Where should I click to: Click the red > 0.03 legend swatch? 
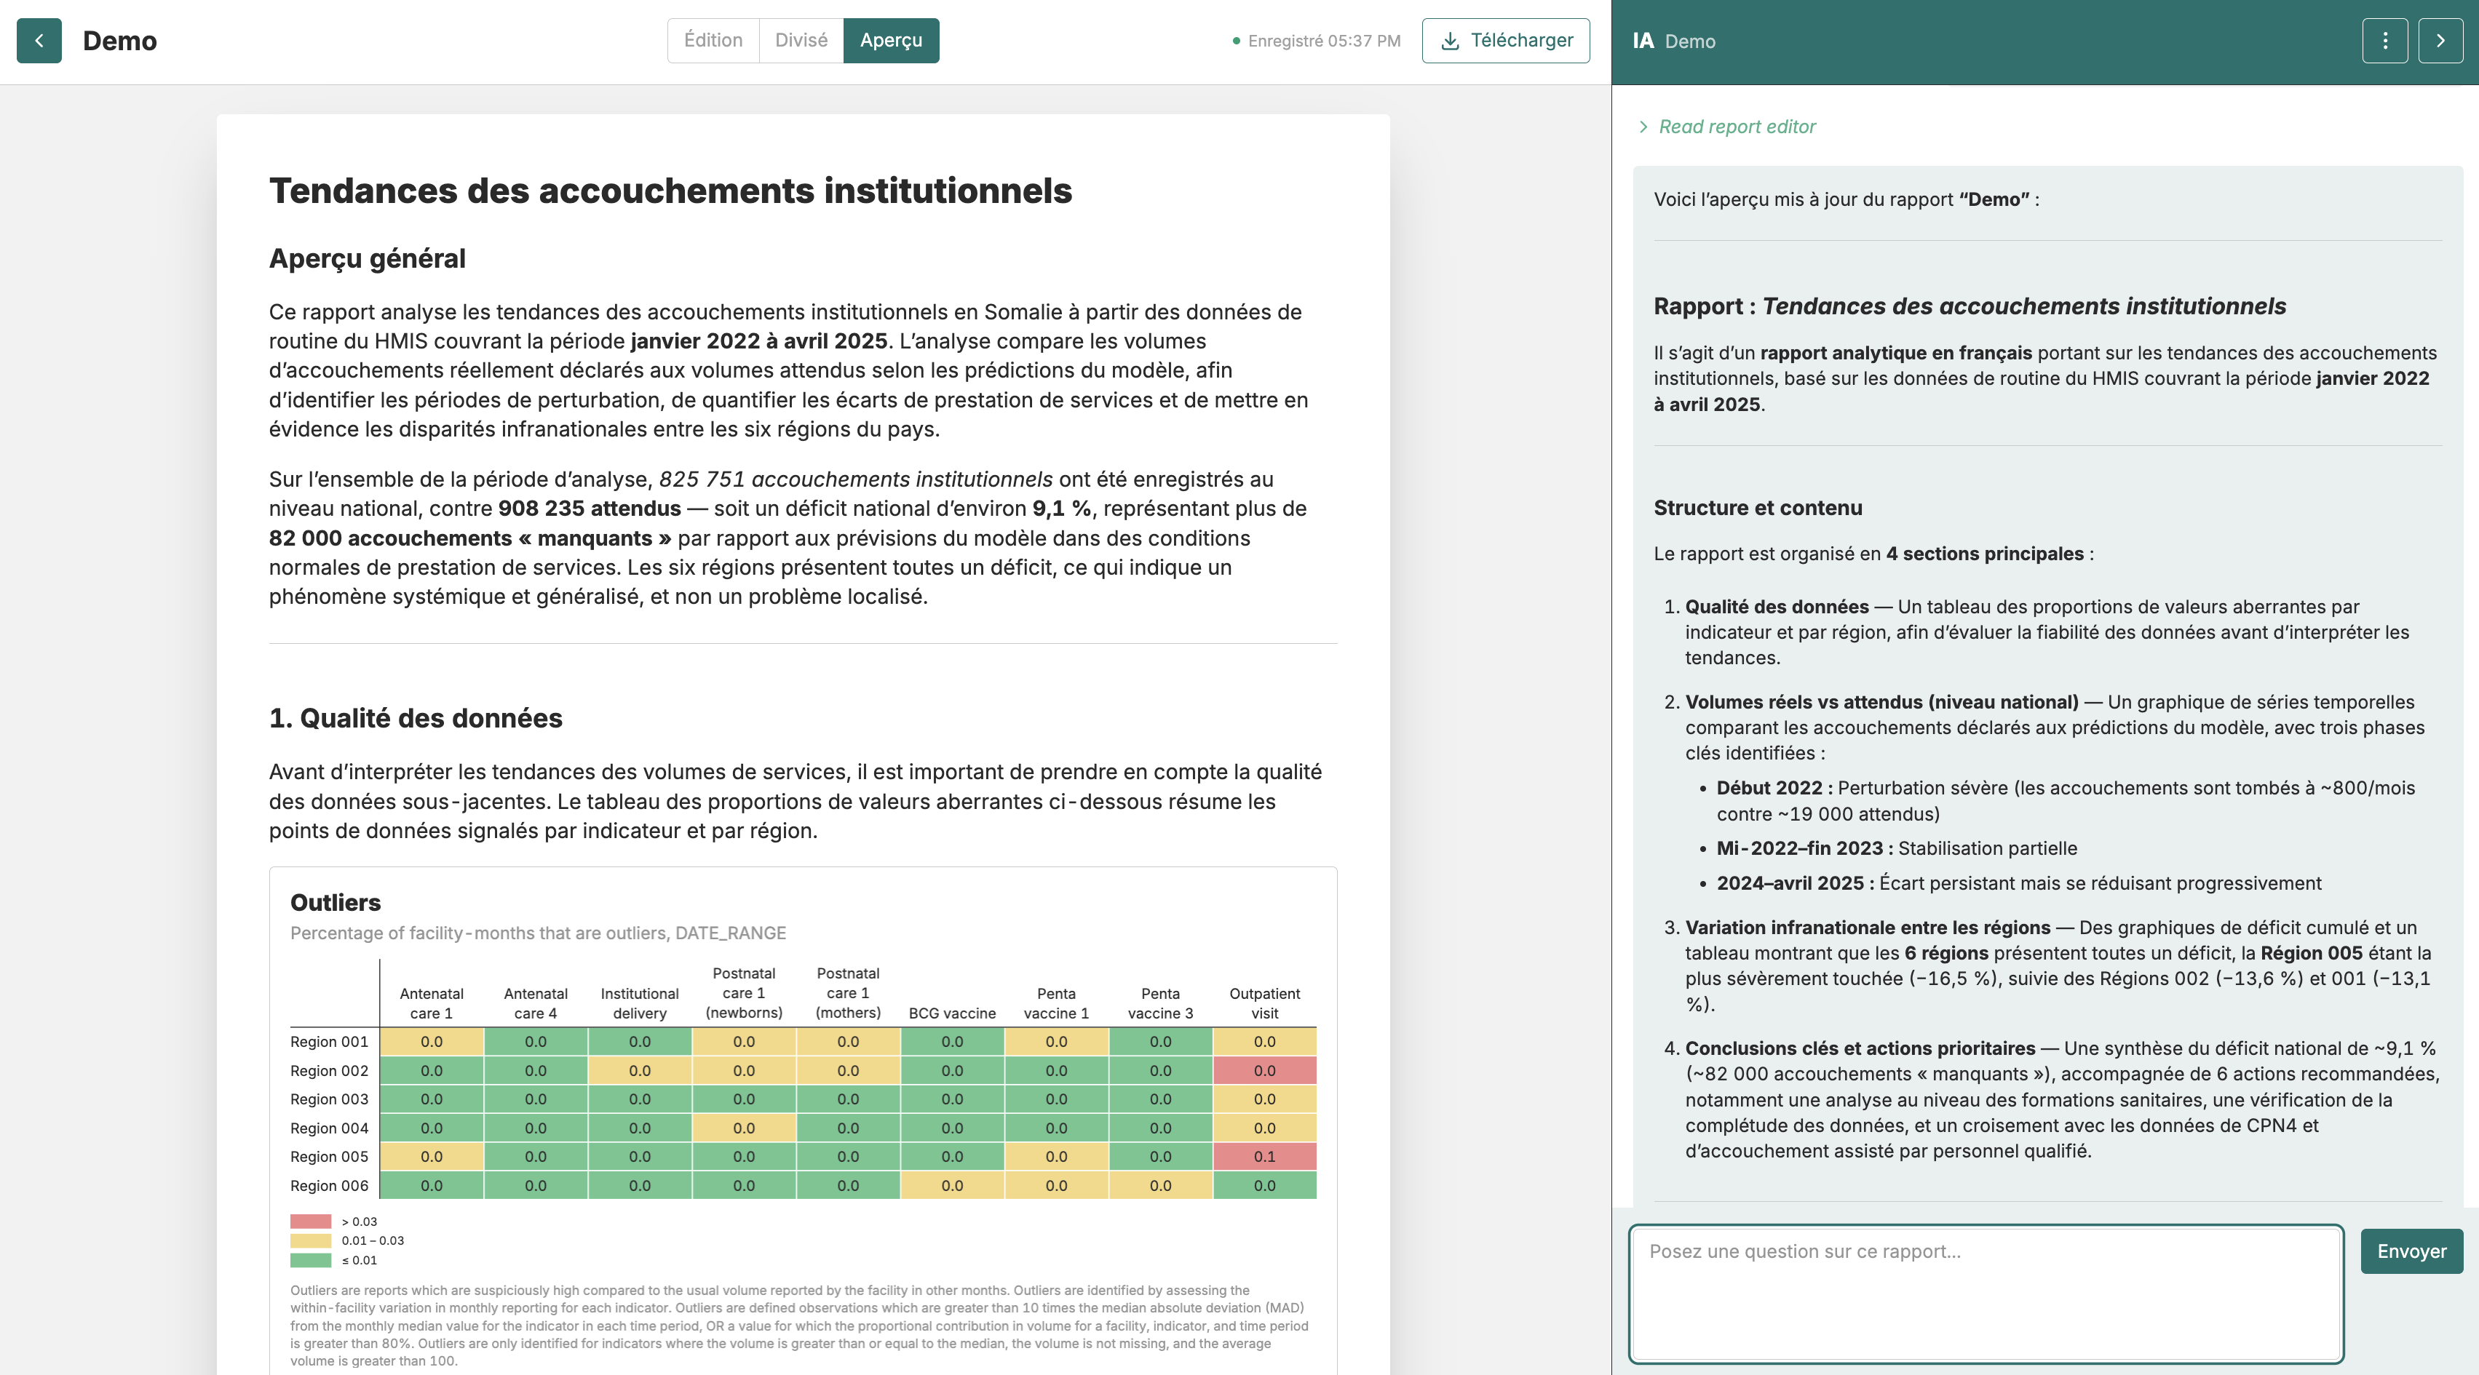point(311,1221)
